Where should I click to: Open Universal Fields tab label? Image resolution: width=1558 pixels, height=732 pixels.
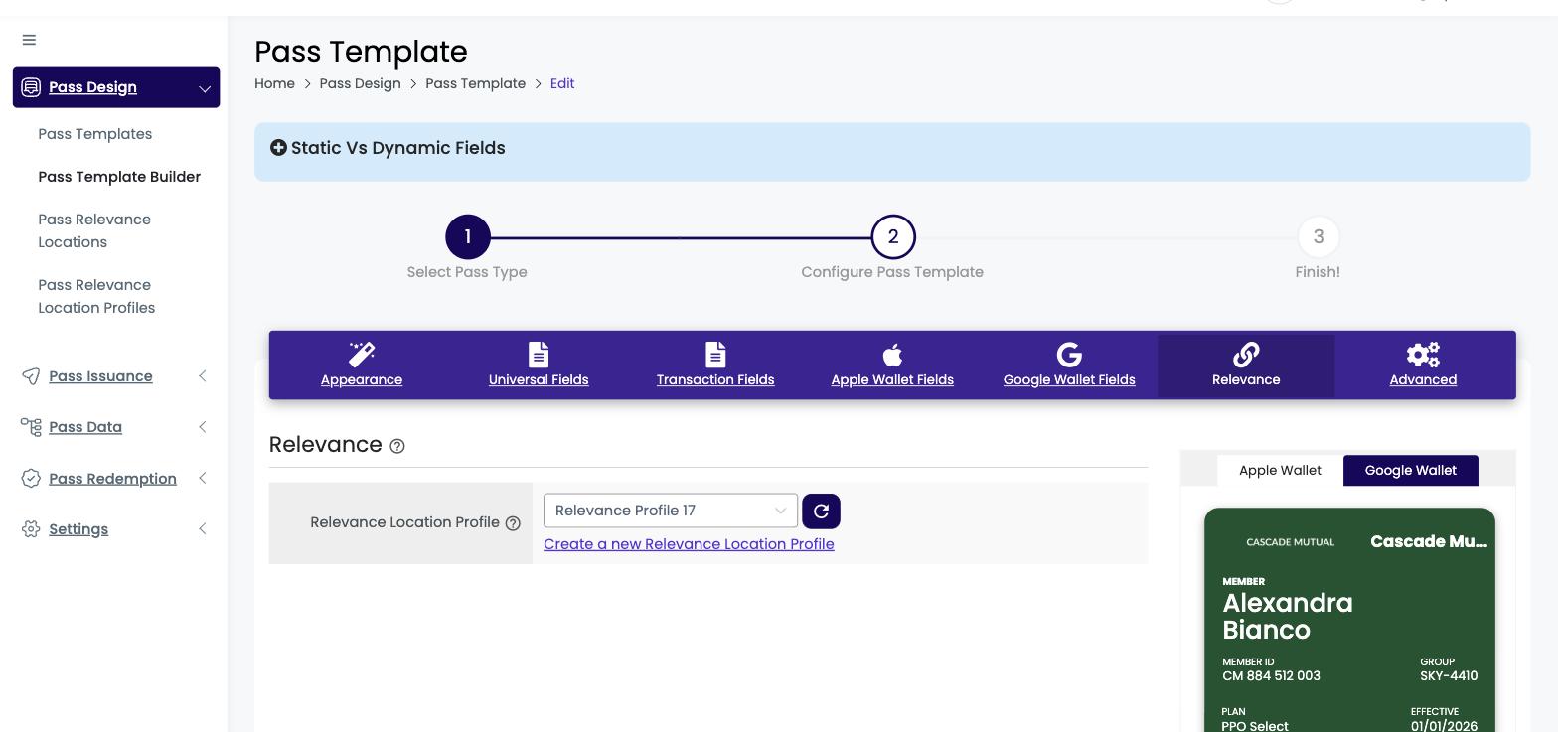tap(539, 379)
